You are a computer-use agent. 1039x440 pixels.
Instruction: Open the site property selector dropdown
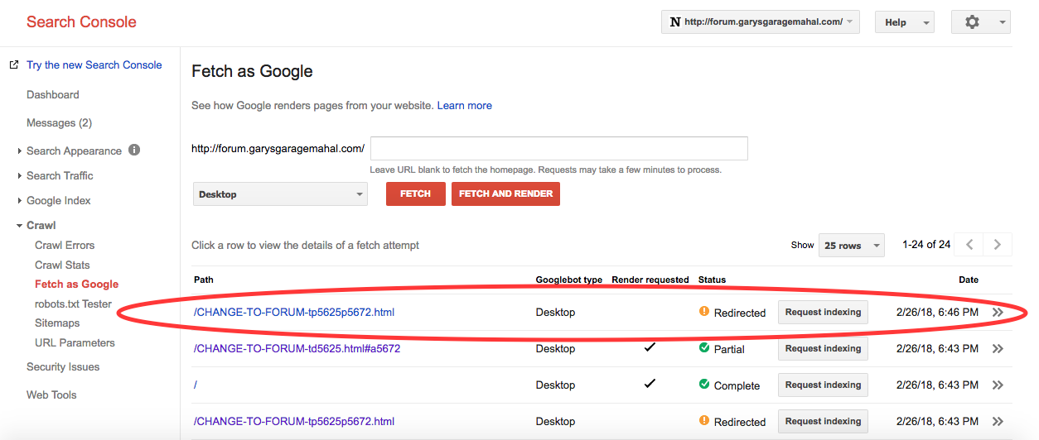(760, 22)
